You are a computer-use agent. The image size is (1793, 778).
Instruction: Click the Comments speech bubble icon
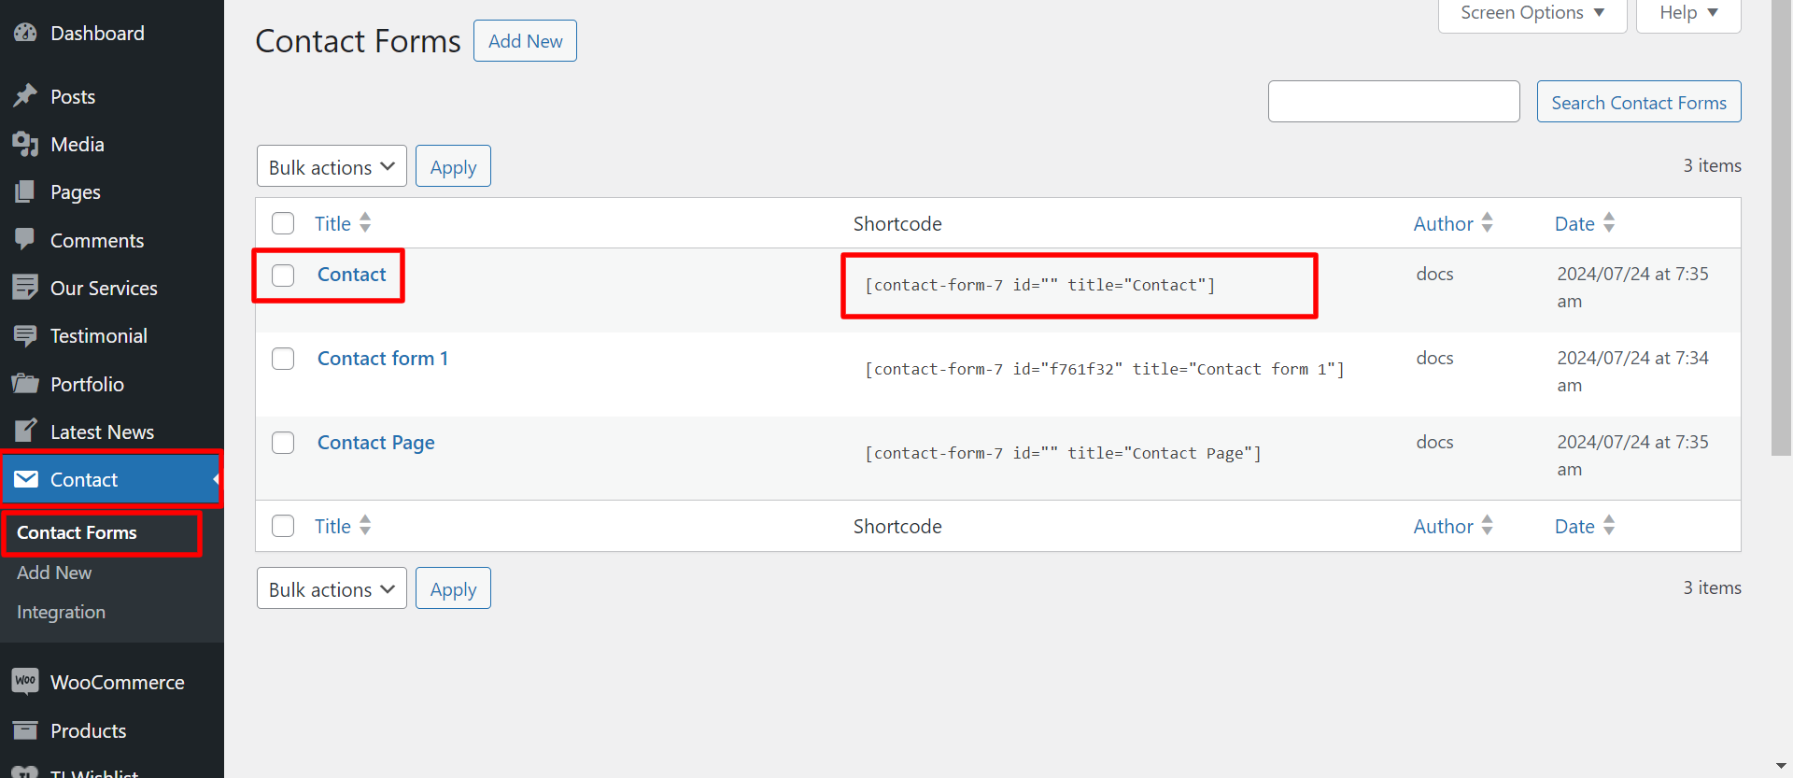pyautogui.click(x=25, y=239)
